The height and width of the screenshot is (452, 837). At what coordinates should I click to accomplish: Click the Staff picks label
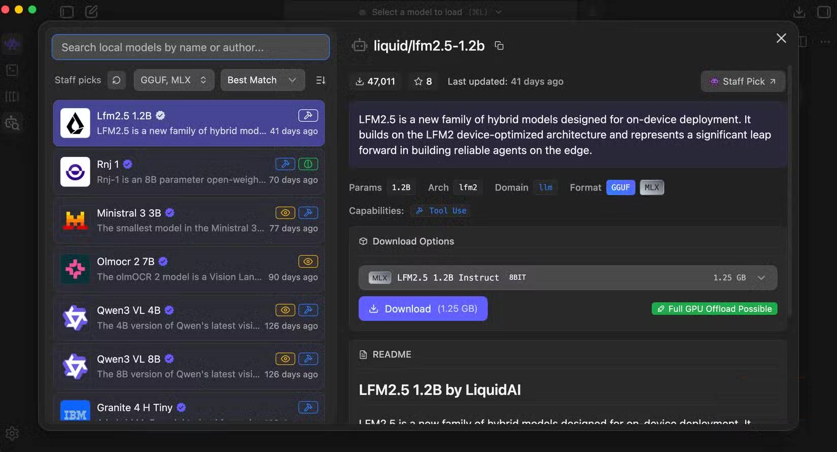coord(78,80)
